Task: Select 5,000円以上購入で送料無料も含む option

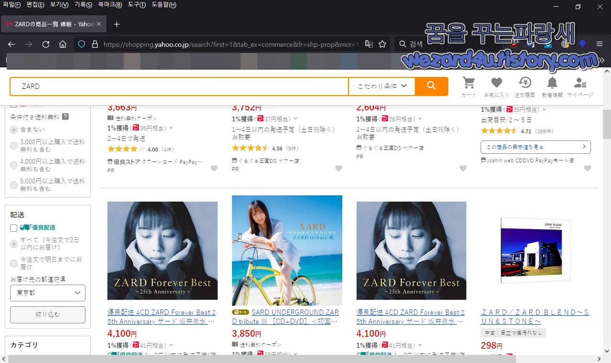Action: (x=14, y=185)
